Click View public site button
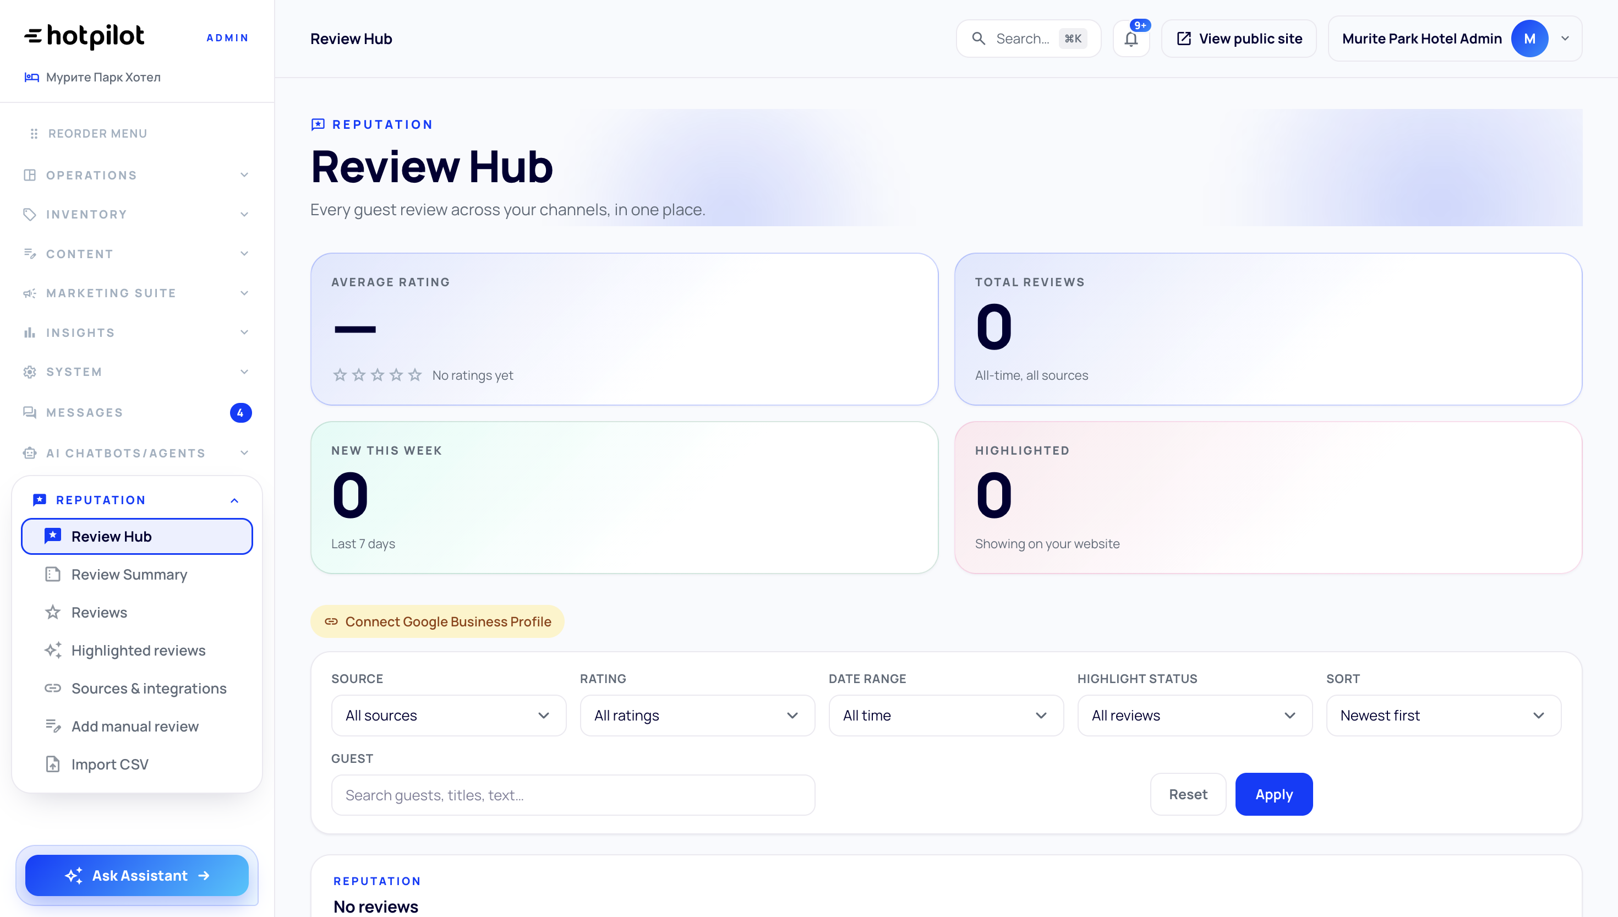1618x917 pixels. point(1238,39)
